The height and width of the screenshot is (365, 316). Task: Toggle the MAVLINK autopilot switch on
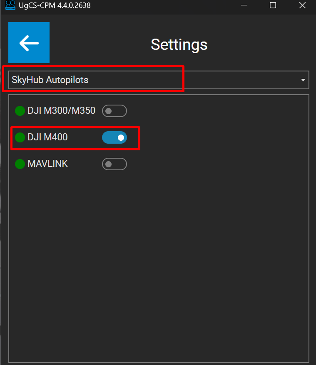coord(114,164)
